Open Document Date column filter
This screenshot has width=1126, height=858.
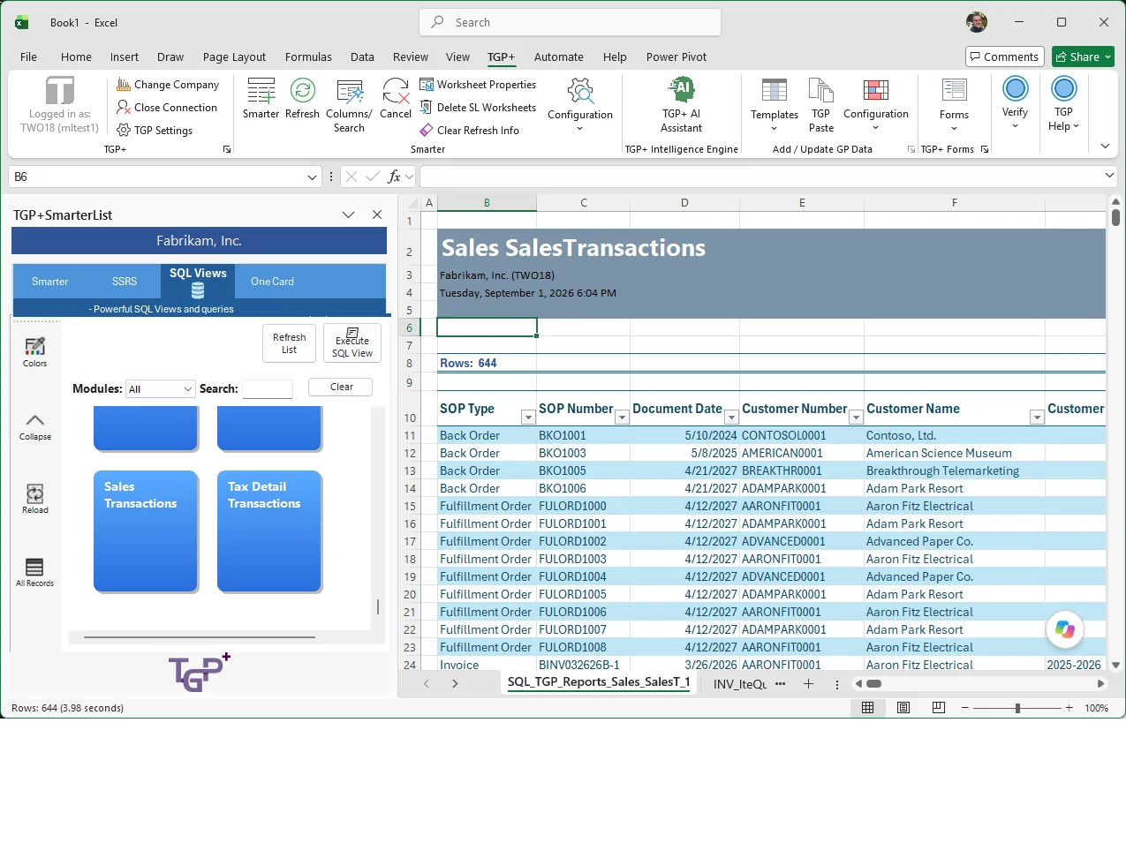[731, 418]
